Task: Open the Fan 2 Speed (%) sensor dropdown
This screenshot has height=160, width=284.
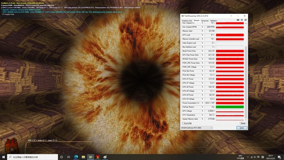Action: 202,23
